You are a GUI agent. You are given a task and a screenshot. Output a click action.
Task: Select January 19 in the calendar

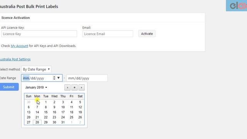80,112
